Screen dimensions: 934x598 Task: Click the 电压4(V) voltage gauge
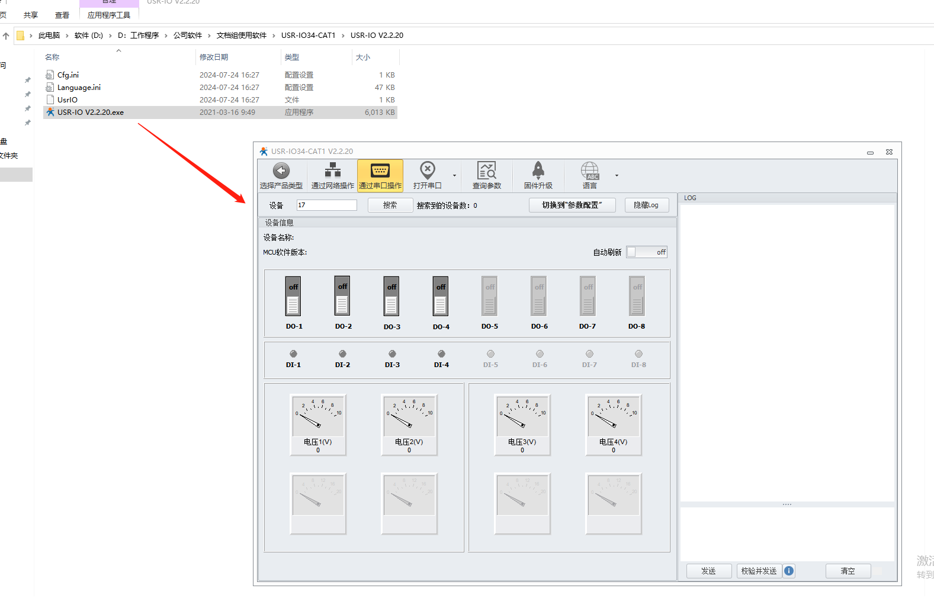pyautogui.click(x=614, y=425)
